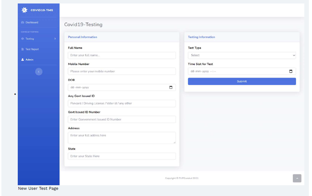Focus the Govt Issued ID Number field

122,119
